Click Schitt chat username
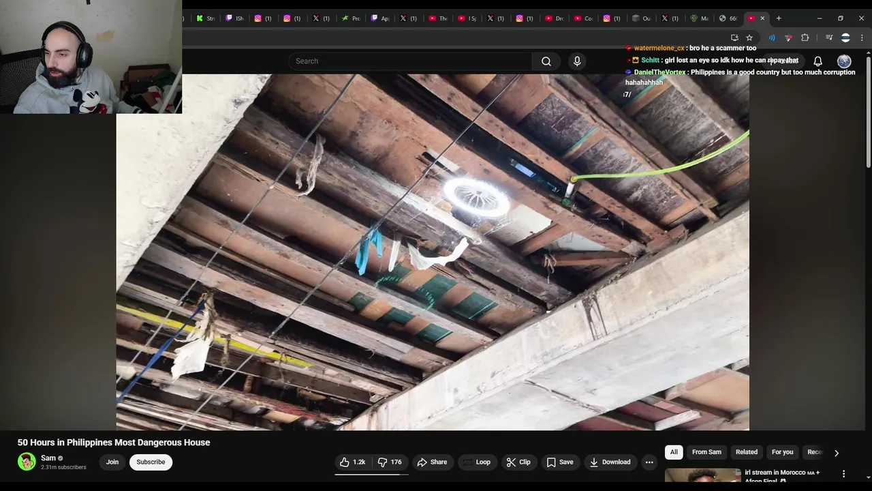Image resolution: width=872 pixels, height=491 pixels. tap(650, 61)
